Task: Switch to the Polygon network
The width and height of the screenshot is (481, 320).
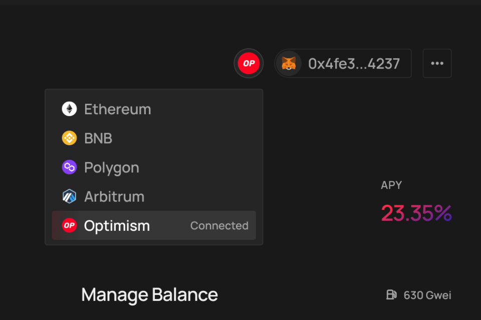Action: (111, 167)
